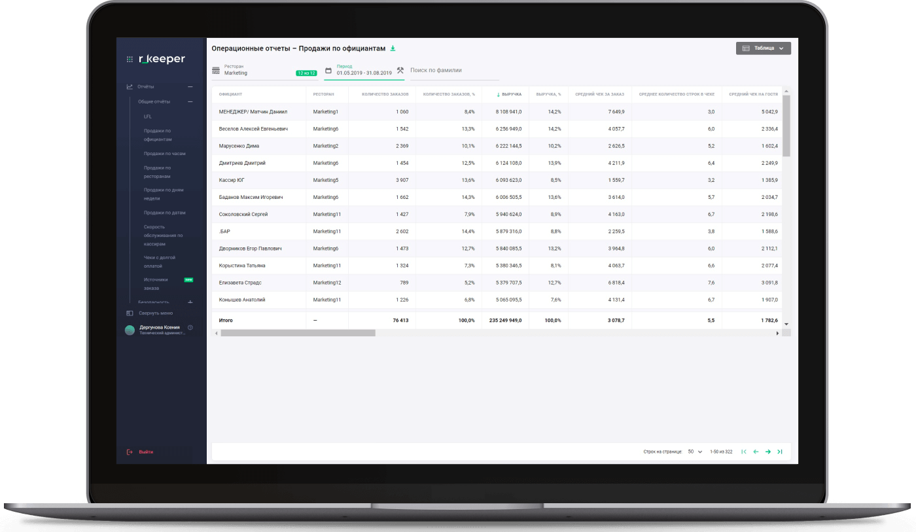Go to the next page arrow
Image resolution: width=916 pixels, height=532 pixels.
pyautogui.click(x=768, y=452)
